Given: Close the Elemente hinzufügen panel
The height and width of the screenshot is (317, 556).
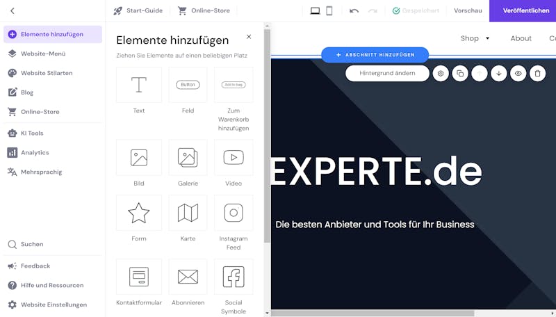Looking at the screenshot, I should pyautogui.click(x=249, y=37).
